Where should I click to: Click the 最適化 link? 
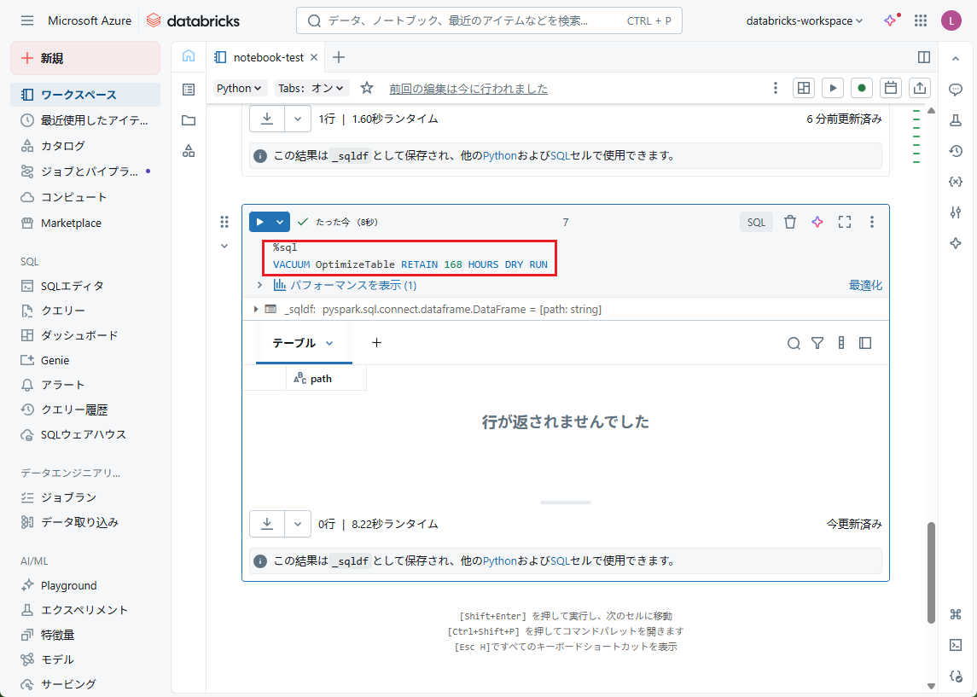tap(865, 285)
